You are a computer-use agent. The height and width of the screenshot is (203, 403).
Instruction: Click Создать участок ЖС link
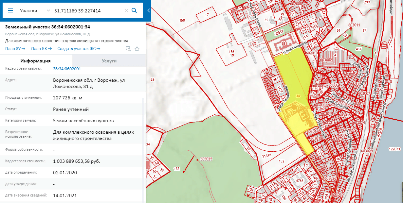coord(79,49)
